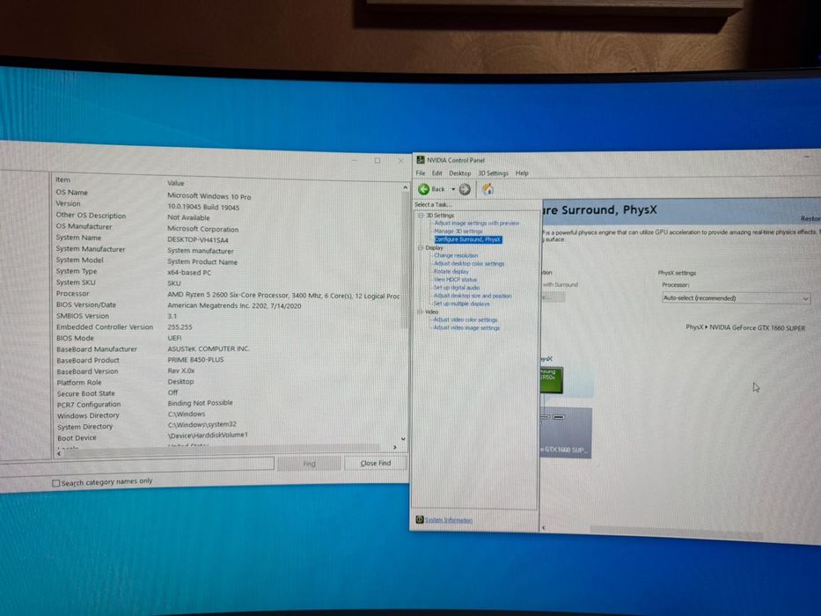This screenshot has height=616, width=821.
Task: Select Adjust image settings with preview
Action: coord(476,224)
